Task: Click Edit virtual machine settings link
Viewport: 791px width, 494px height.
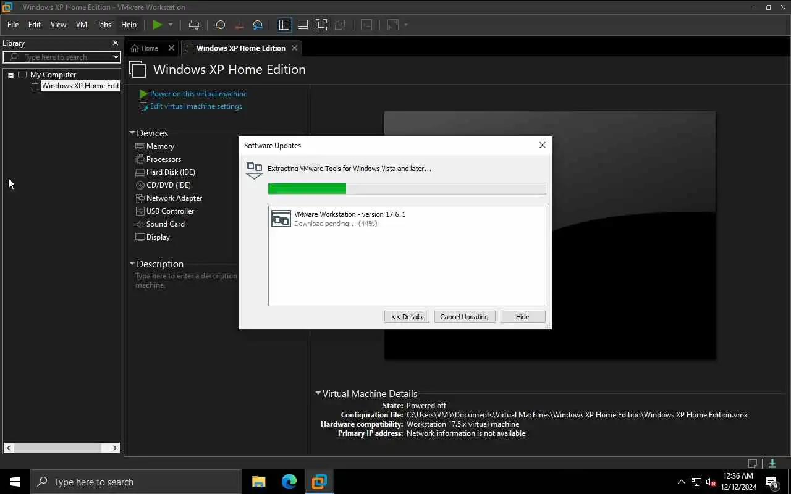Action: pyautogui.click(x=196, y=106)
